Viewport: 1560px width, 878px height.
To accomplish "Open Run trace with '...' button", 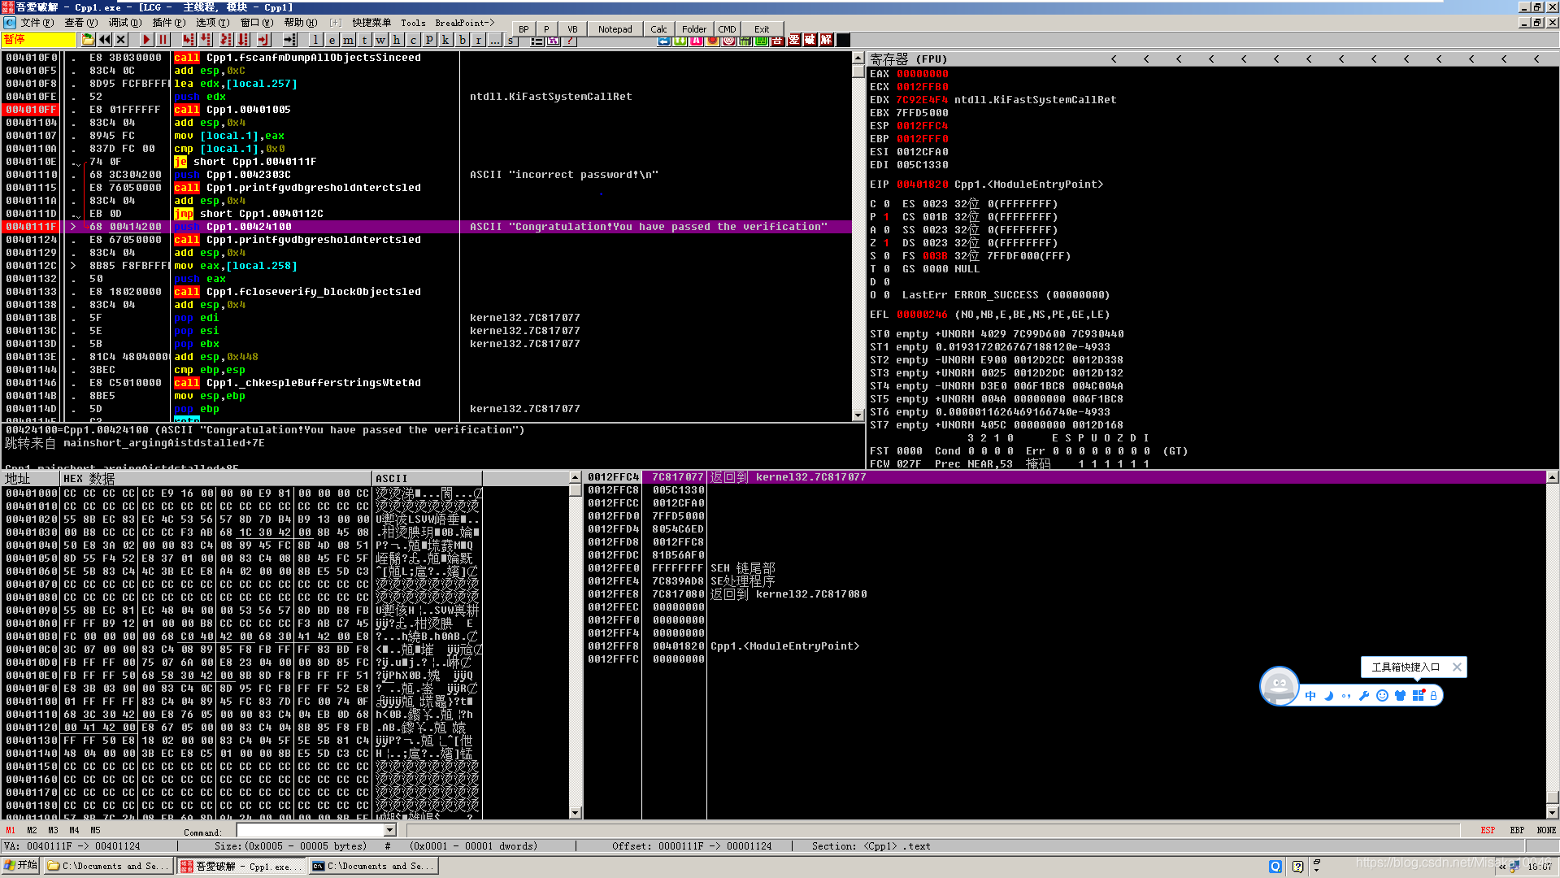I will (x=494, y=39).
